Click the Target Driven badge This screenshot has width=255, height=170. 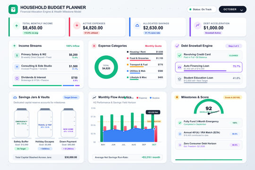(x=71, y=97)
